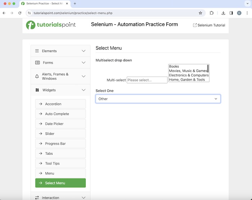This screenshot has height=200, width=252.
Task: Open the Select One dropdown showing Other
Action: pyautogui.click(x=158, y=99)
